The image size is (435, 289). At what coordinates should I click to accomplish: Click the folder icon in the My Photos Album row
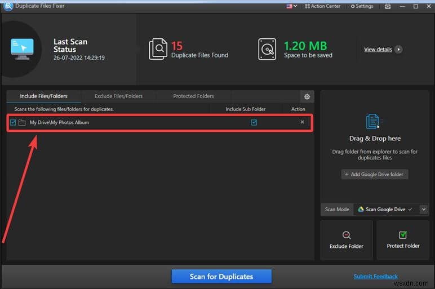(22, 122)
